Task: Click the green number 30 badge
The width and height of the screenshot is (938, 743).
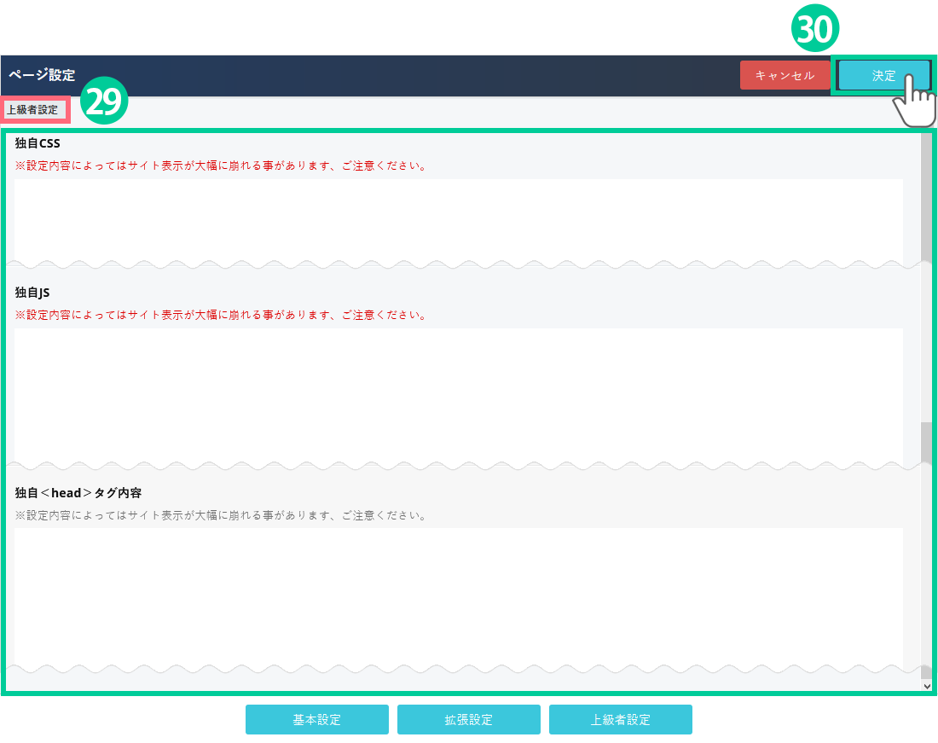Action: pyautogui.click(x=816, y=30)
